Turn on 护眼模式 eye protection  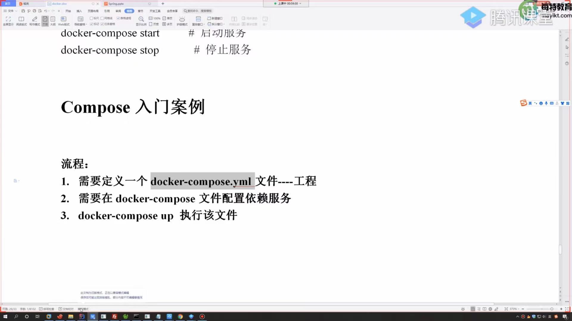pos(182,21)
